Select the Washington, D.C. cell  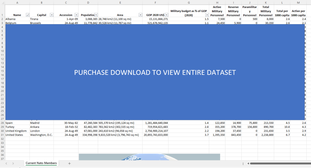pos(42,135)
